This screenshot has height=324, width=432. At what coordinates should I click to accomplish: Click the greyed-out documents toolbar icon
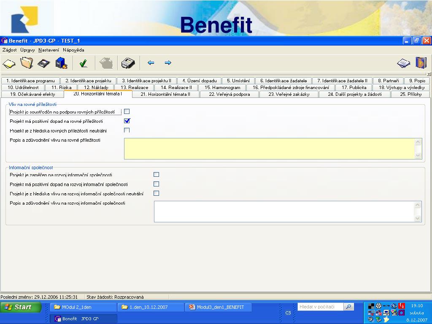tap(106, 63)
